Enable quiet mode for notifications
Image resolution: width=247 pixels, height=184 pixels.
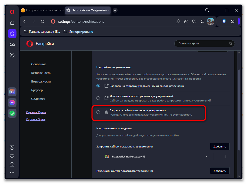click(x=98, y=98)
